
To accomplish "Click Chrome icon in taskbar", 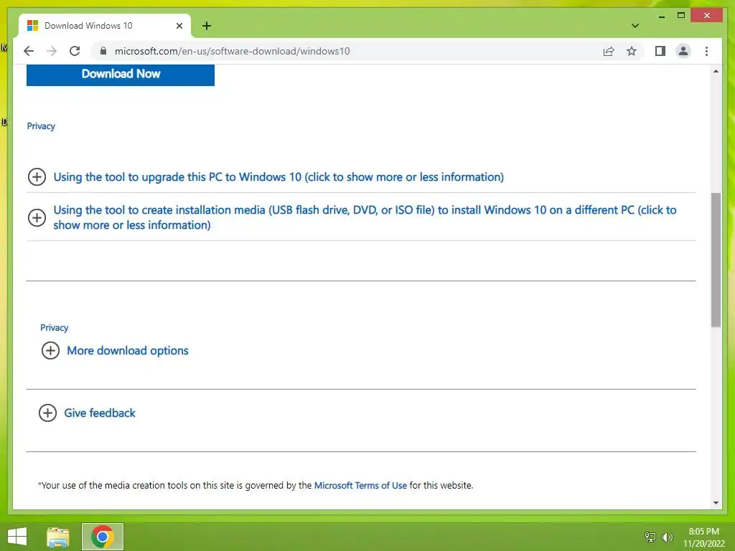I will point(102,537).
